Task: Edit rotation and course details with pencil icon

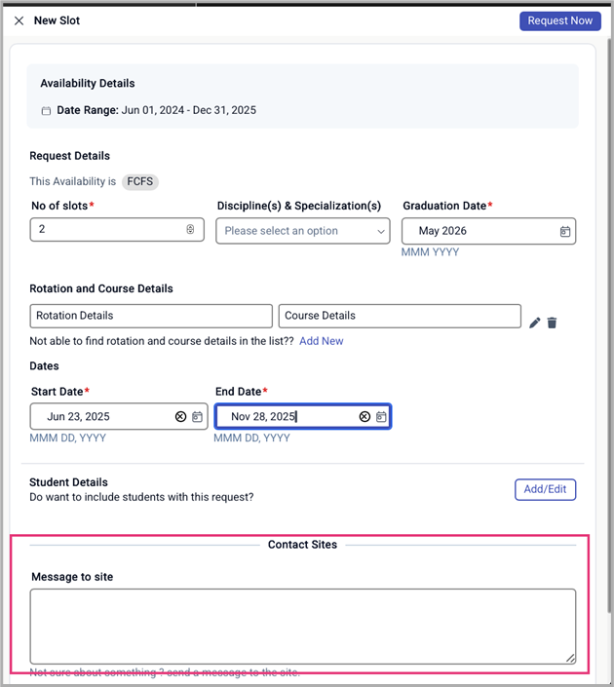Action: [534, 323]
